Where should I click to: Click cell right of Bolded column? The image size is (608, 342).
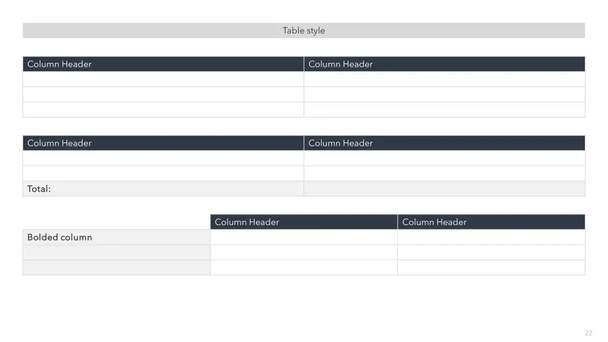tap(304, 237)
